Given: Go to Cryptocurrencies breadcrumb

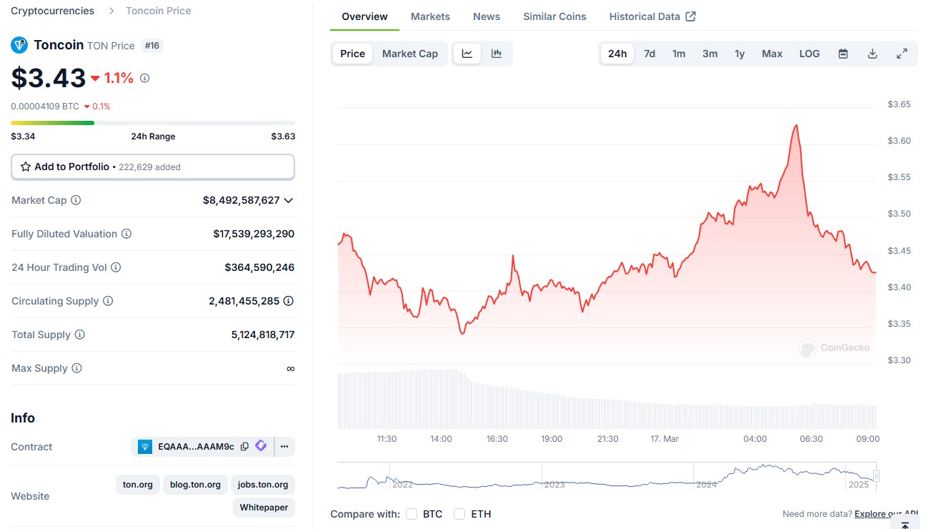Looking at the screenshot, I should click(52, 11).
